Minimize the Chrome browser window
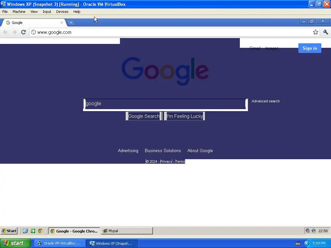 [x=304, y=21]
